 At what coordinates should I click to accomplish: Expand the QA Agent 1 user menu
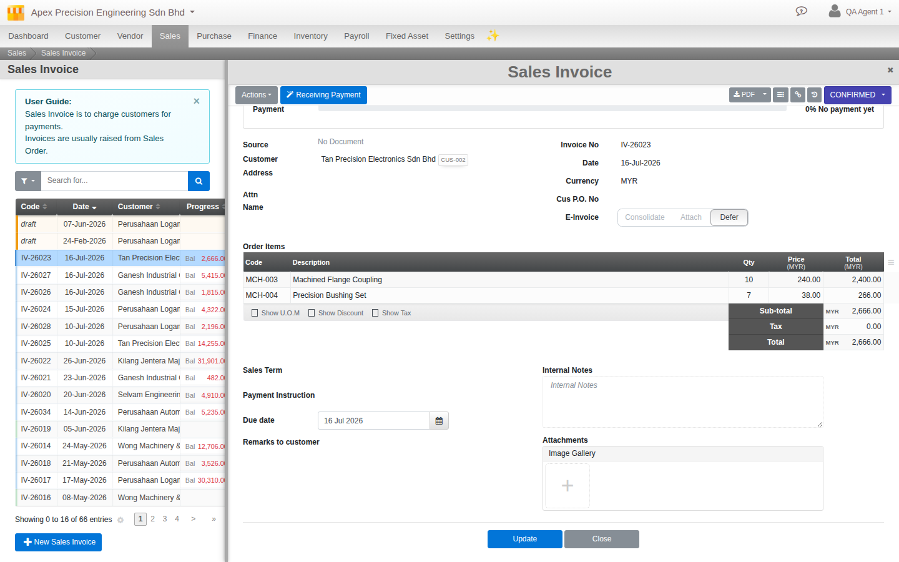click(x=868, y=12)
